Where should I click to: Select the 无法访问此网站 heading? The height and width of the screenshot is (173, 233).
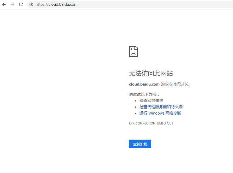(151, 73)
